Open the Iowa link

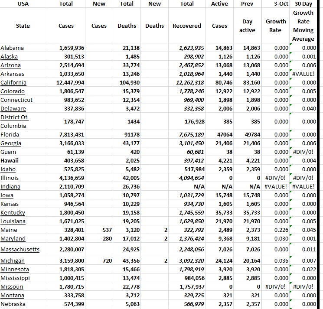[7, 195]
